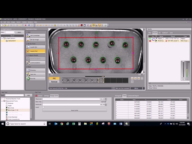
Task: Click the New Job toolbar icon
Action: (x=2, y=25)
